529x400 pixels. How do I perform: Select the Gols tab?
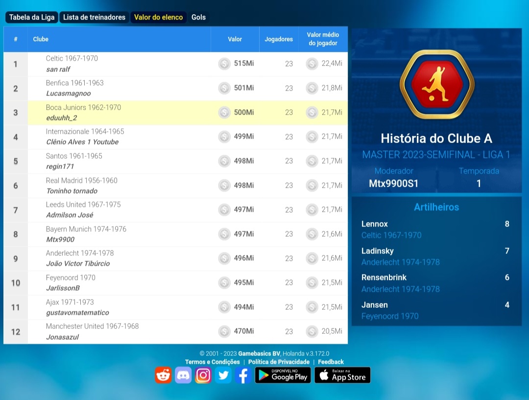pos(198,17)
